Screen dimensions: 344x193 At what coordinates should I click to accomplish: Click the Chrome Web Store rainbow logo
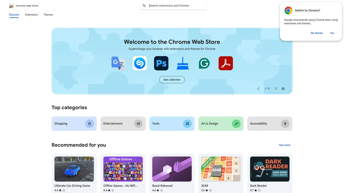(x=11, y=6)
